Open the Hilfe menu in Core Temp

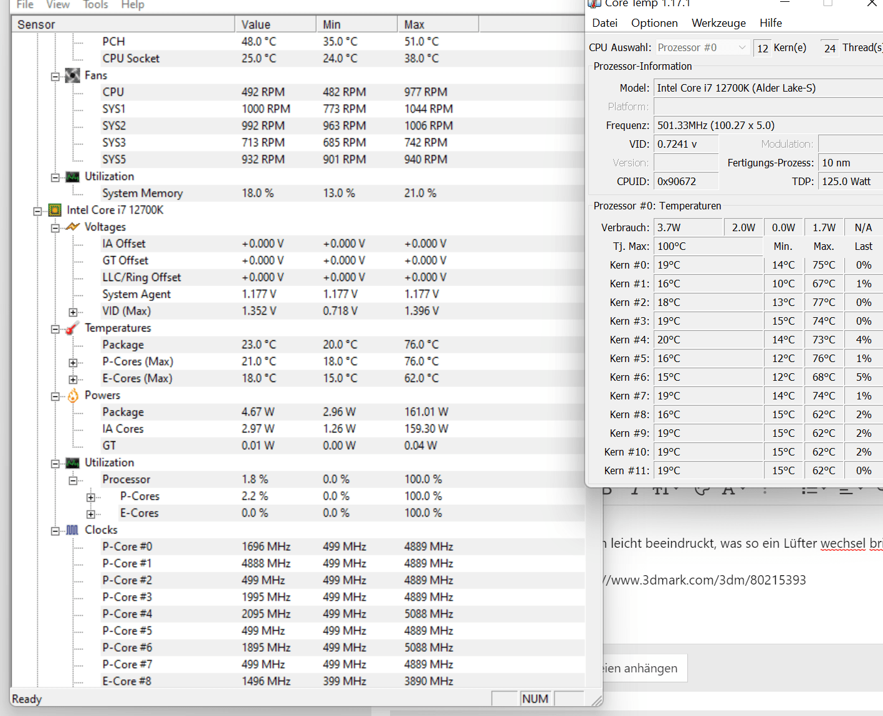point(771,23)
